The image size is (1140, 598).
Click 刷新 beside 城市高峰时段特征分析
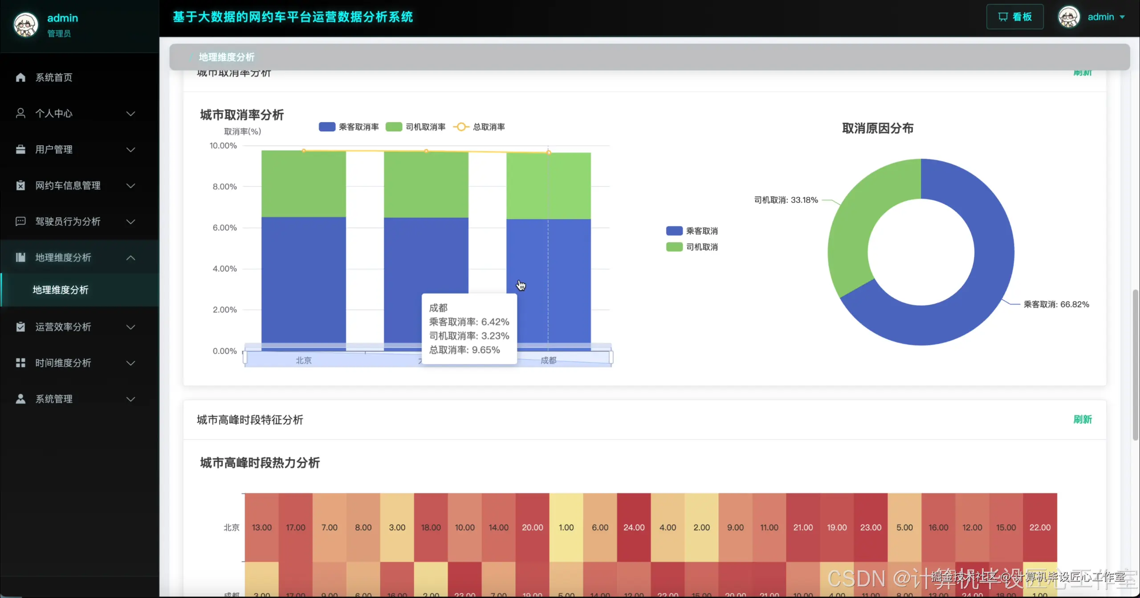tap(1083, 419)
